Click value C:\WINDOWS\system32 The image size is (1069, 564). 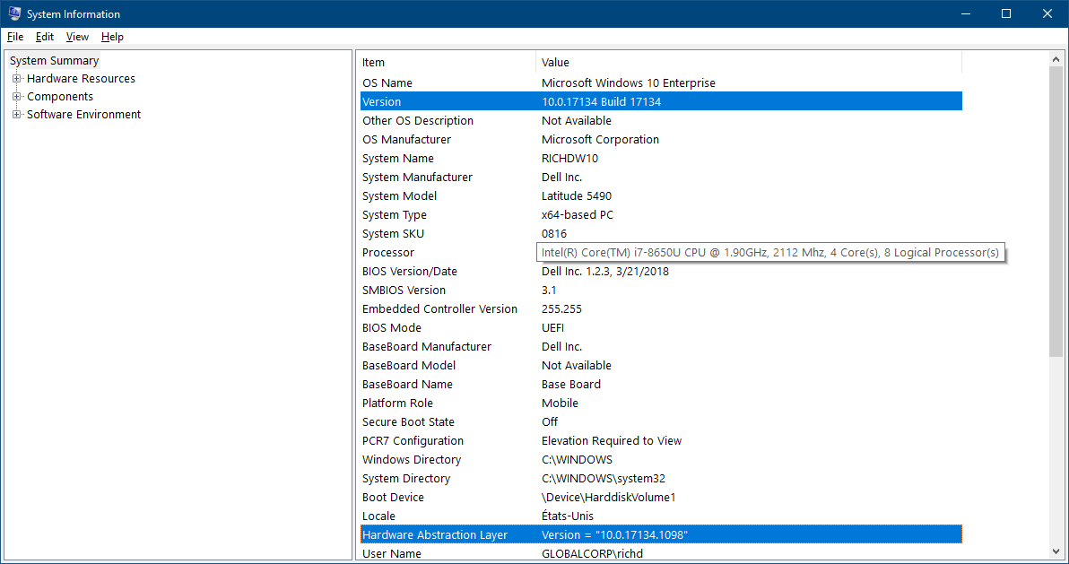[x=604, y=479]
